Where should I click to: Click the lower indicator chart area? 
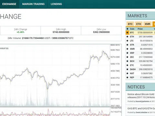[x=55, y=112]
